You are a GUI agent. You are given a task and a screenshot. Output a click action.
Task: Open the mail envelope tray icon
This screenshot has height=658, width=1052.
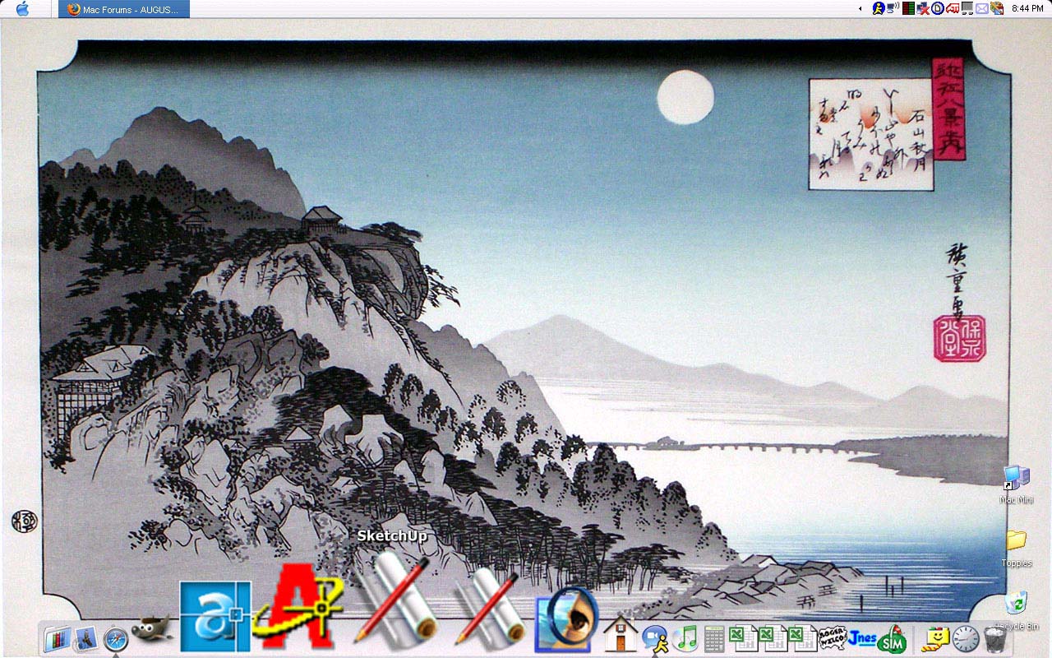982,8
